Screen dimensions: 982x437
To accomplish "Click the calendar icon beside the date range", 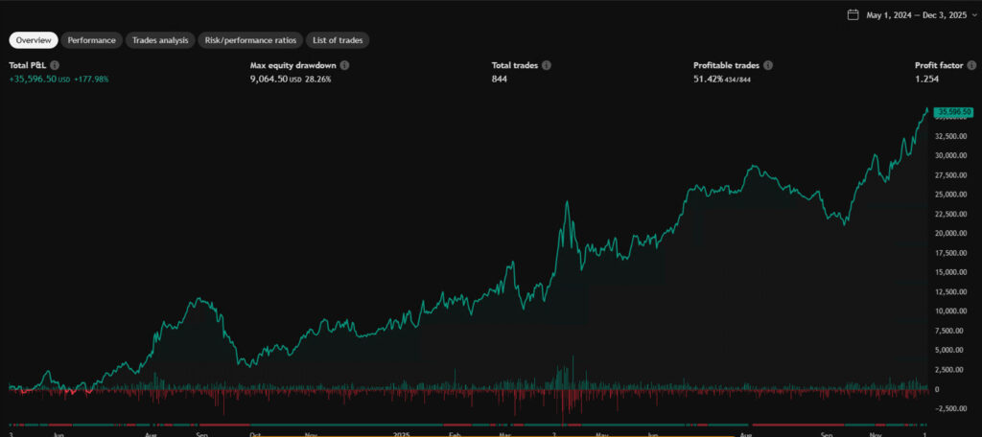I will pyautogui.click(x=853, y=14).
